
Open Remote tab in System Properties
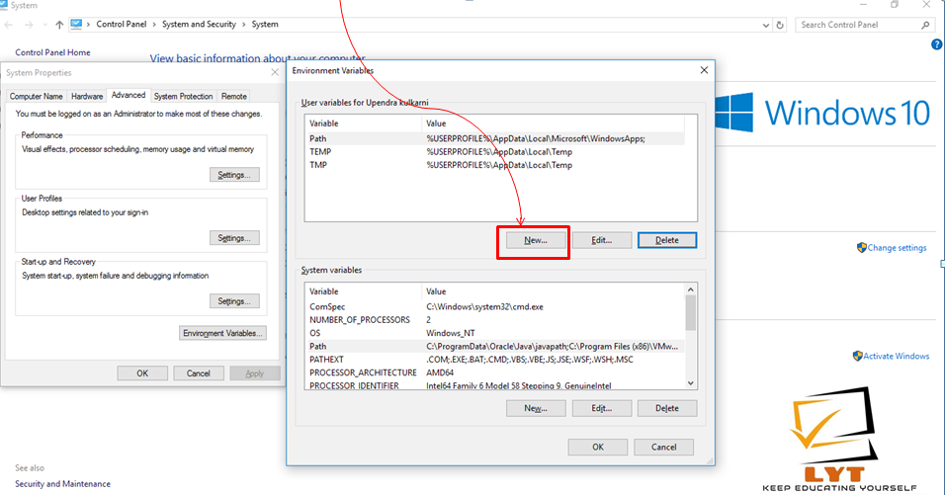coord(234,97)
